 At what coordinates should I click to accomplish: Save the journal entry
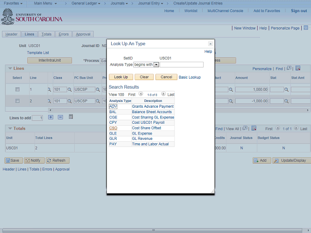pyautogui.click(x=14, y=160)
